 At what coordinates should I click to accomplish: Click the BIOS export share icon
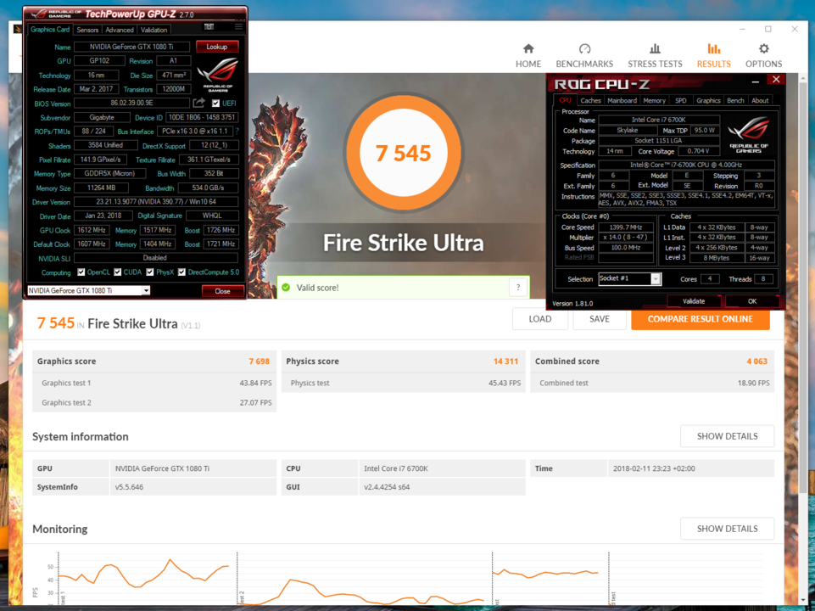(199, 103)
